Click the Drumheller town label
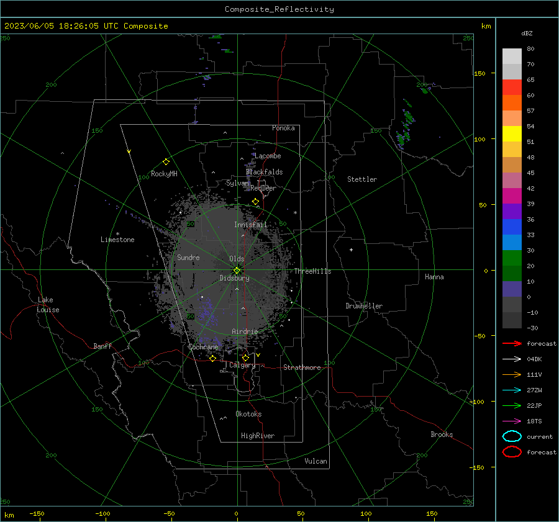 364,306
